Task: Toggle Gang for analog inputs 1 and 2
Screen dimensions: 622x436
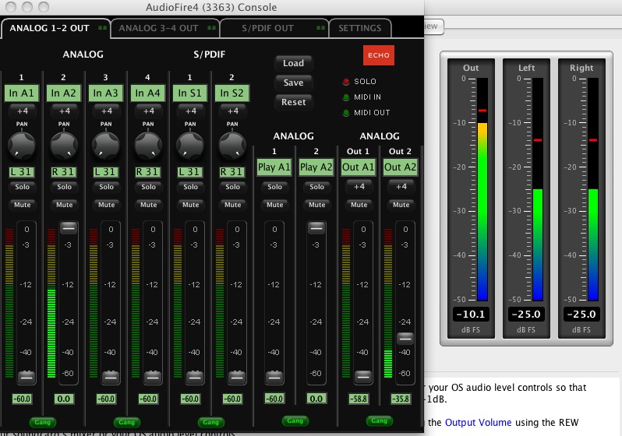Action: coord(42,422)
